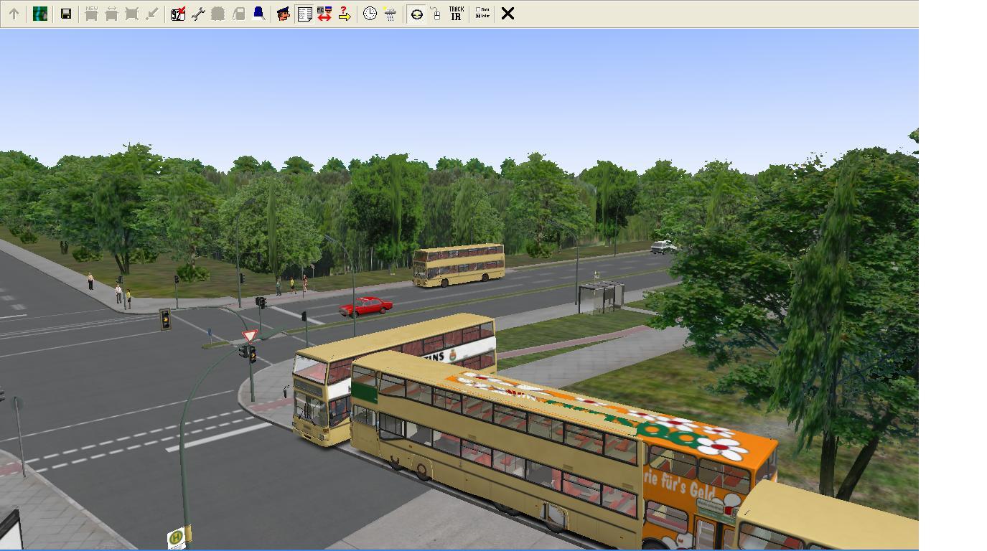
Task: Open the map view icon
Action: (x=40, y=14)
